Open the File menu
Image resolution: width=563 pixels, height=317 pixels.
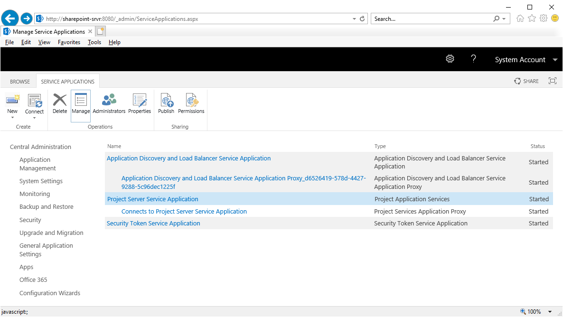[9, 42]
